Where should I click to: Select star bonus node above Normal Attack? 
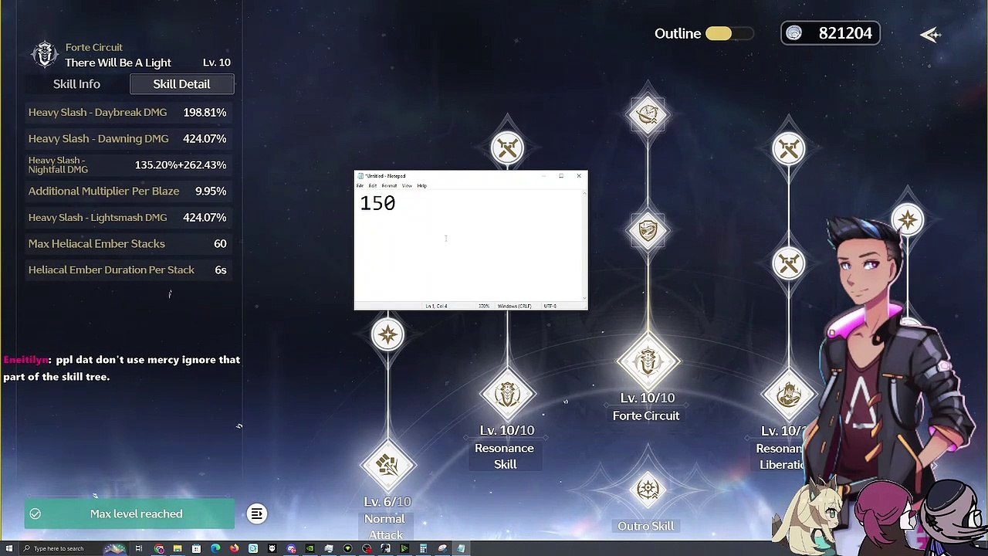click(387, 335)
